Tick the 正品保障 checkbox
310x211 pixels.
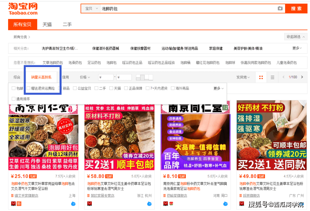(x=126, y=88)
